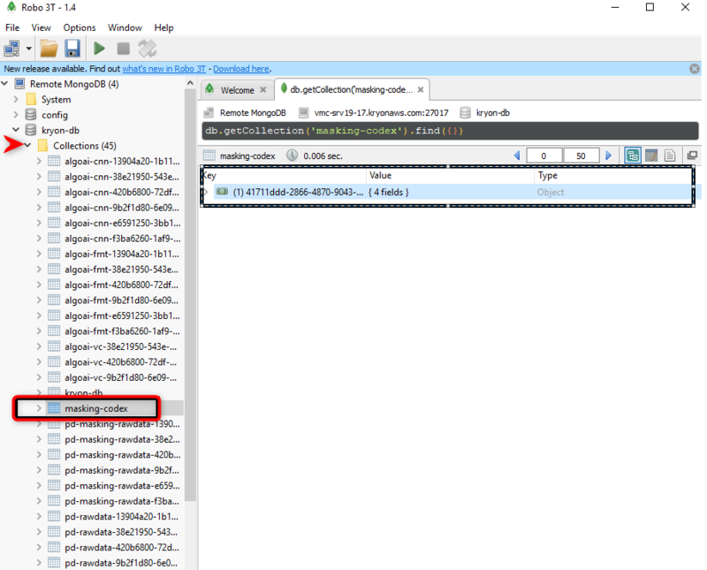Click the Value column header
Screen dimensions: 707x570
tap(450, 176)
